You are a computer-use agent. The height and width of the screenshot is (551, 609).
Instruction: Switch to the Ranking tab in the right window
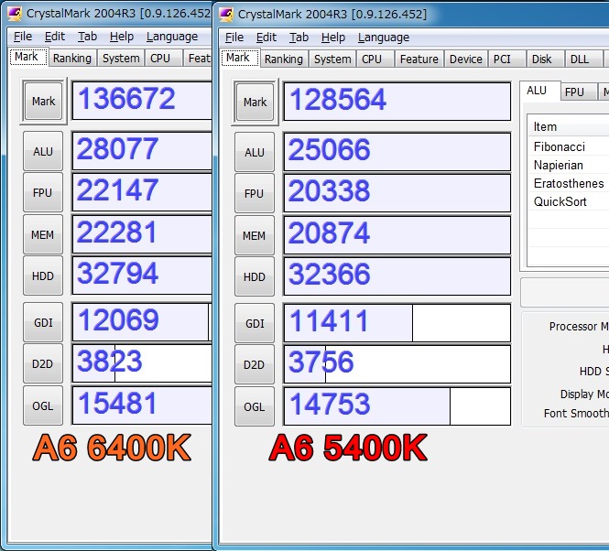(283, 59)
